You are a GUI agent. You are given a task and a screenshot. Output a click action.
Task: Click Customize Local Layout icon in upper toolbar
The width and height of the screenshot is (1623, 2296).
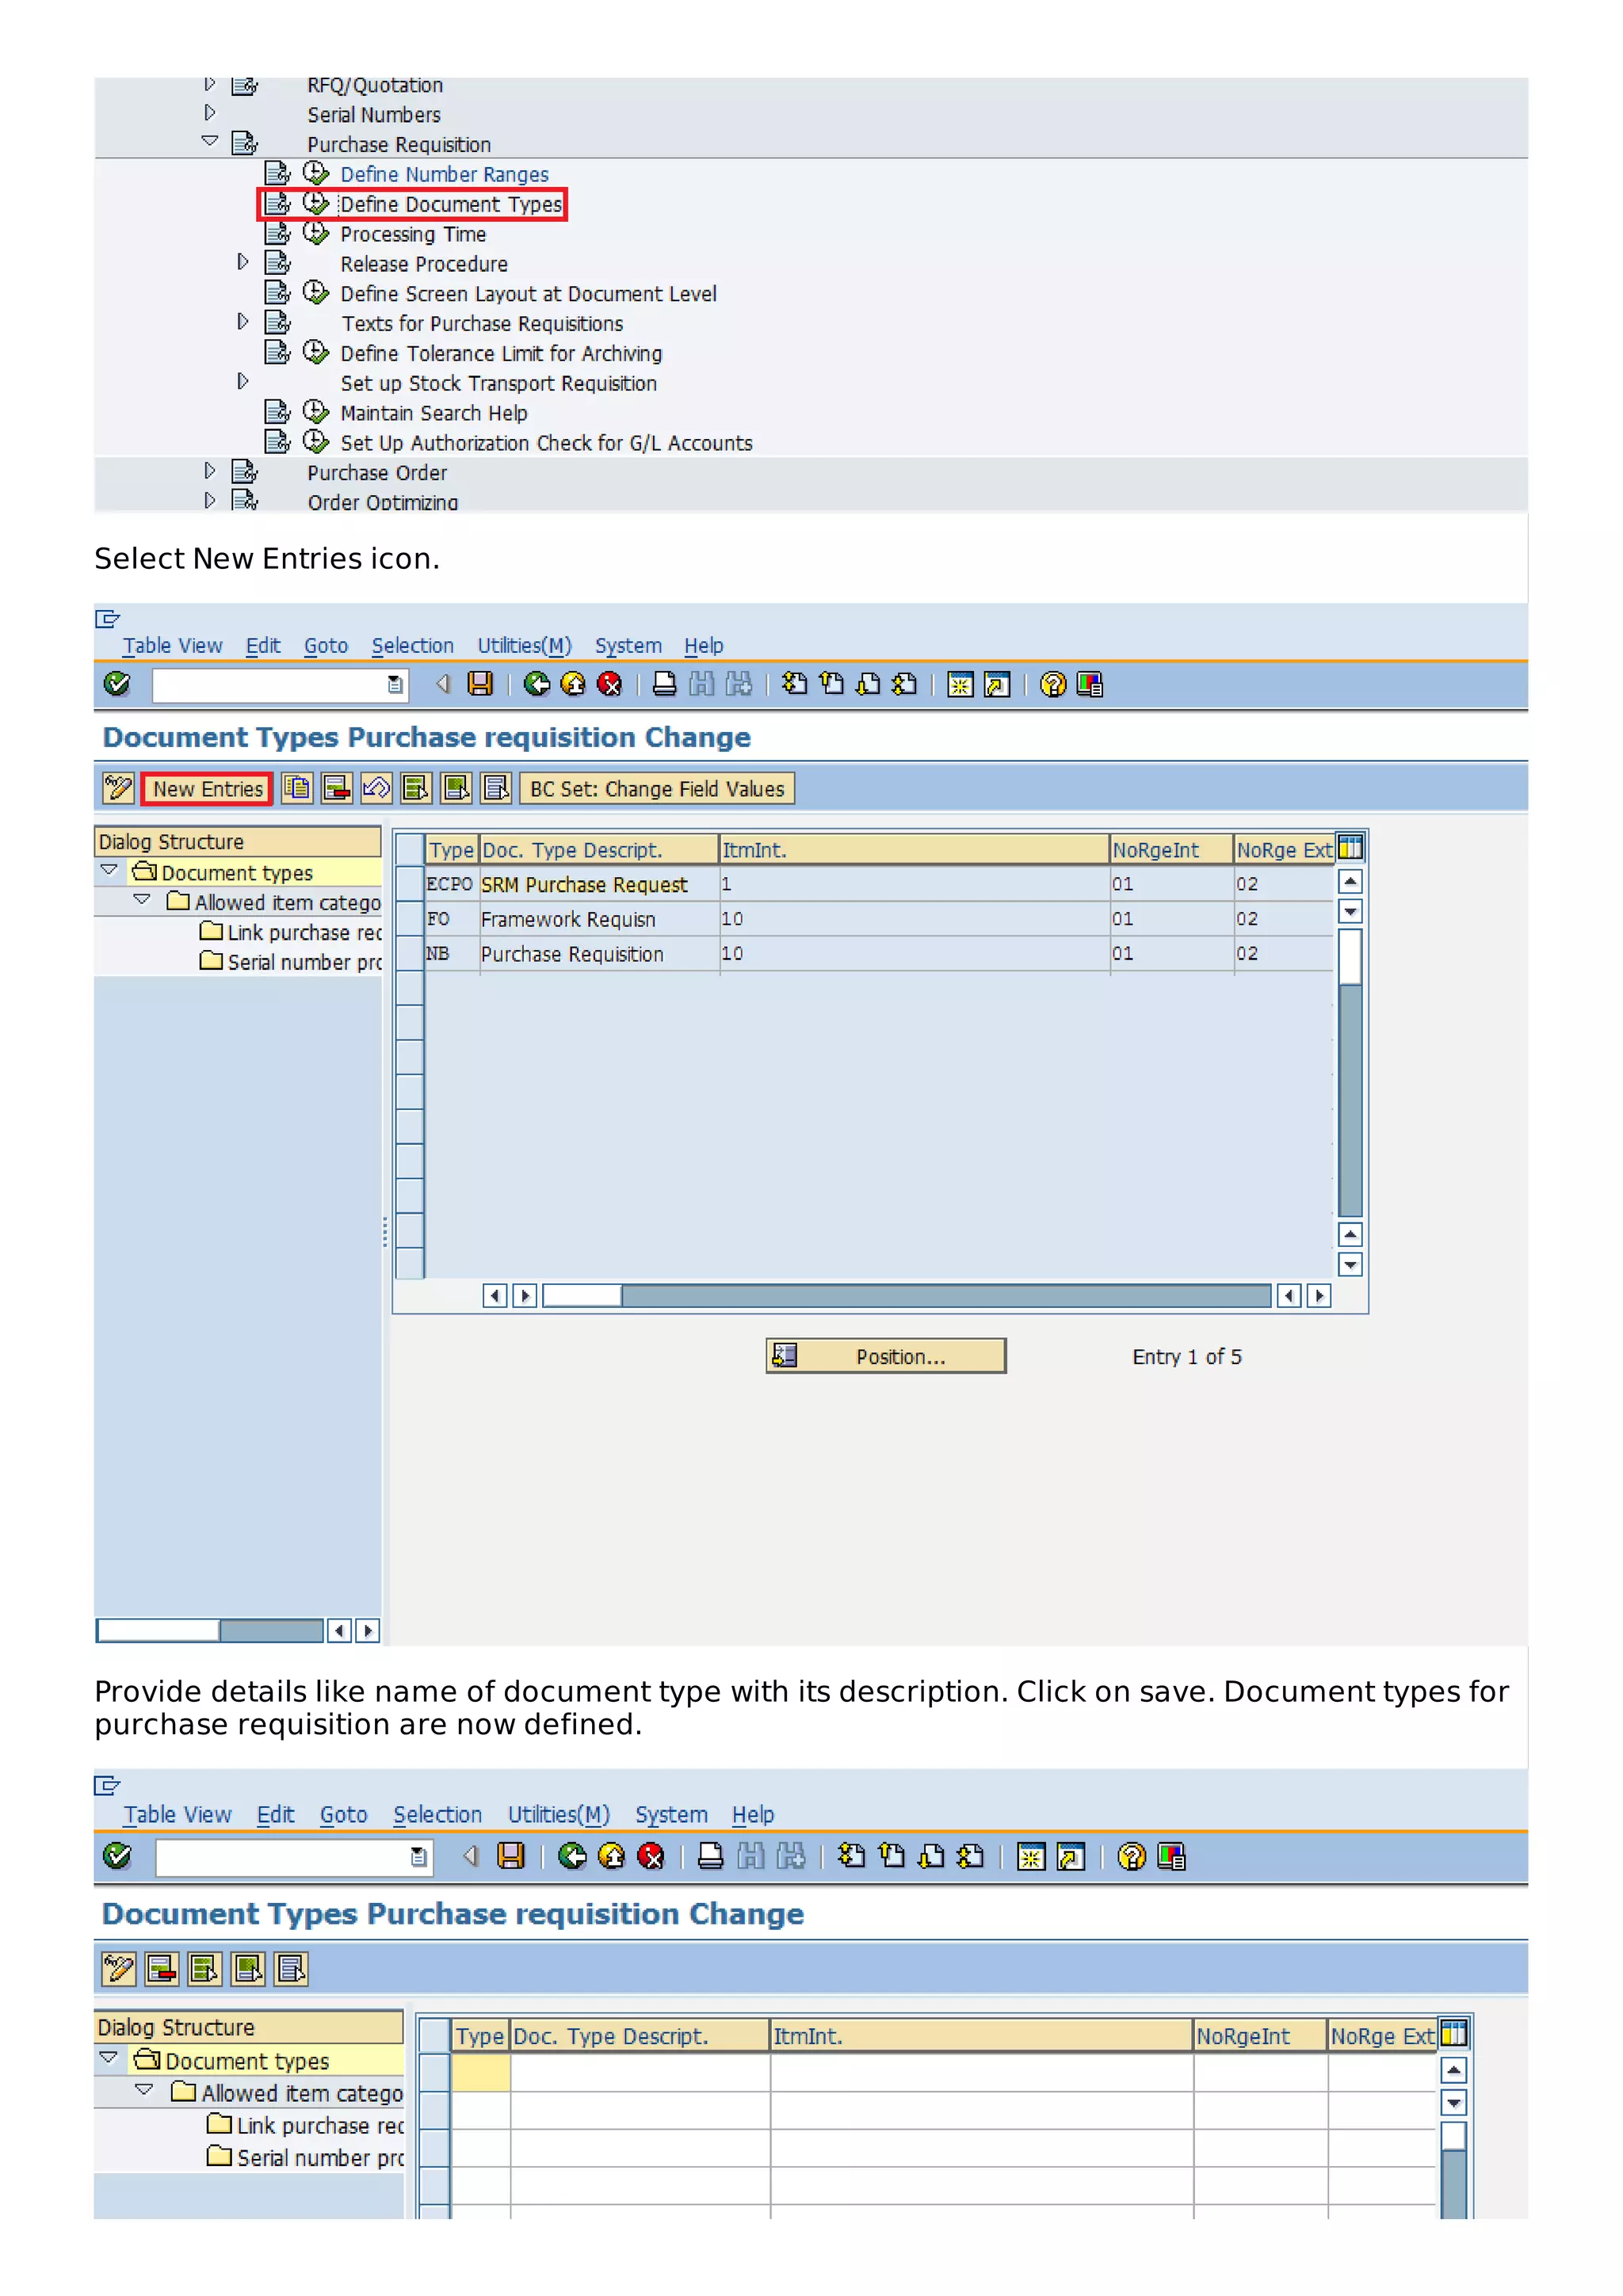1089,684
